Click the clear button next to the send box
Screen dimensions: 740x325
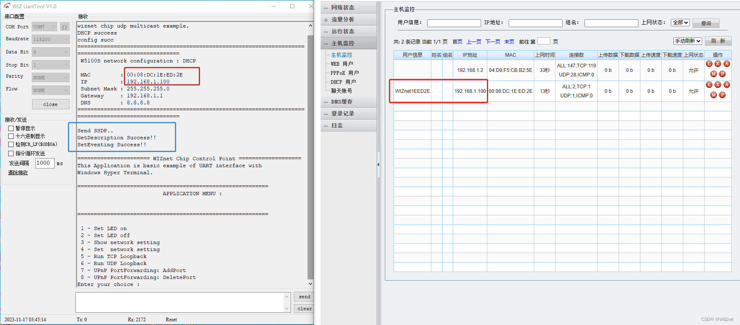(305, 309)
